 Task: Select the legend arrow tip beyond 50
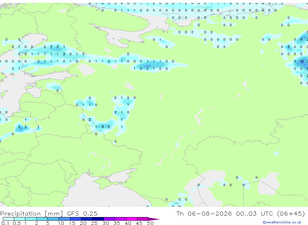(154, 219)
